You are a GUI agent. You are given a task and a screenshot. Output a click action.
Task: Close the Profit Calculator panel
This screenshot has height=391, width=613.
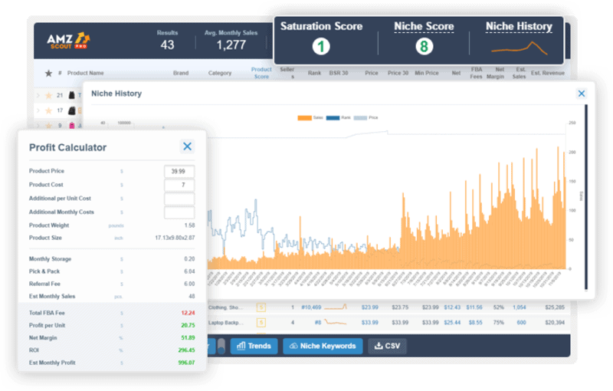[188, 146]
